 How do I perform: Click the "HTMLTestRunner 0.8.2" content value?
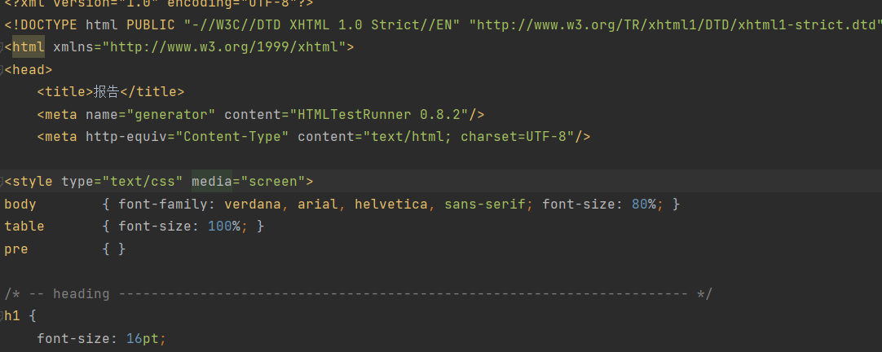(379, 115)
